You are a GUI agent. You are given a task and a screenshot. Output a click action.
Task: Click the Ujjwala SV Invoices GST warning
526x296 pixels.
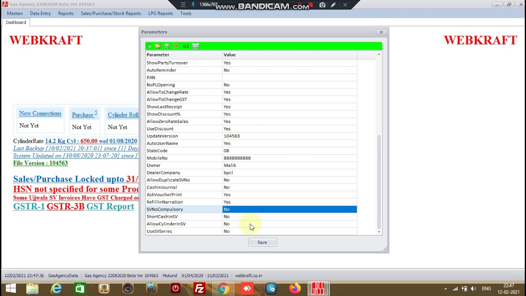[76, 198]
